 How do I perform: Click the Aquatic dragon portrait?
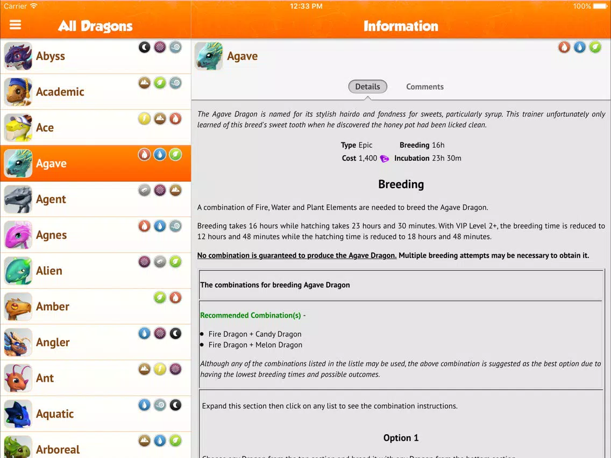18,414
